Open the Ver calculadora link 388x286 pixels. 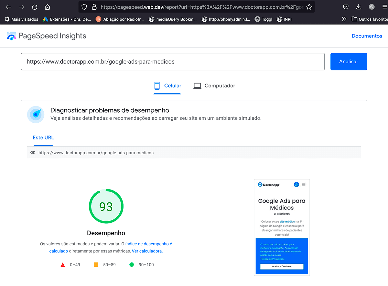pos(147,251)
